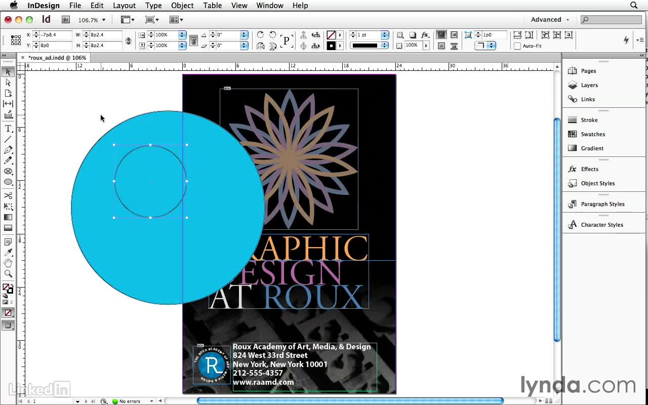This screenshot has width=648, height=405.
Task: Open Spotlight search in the menu bar
Action: coord(634,6)
